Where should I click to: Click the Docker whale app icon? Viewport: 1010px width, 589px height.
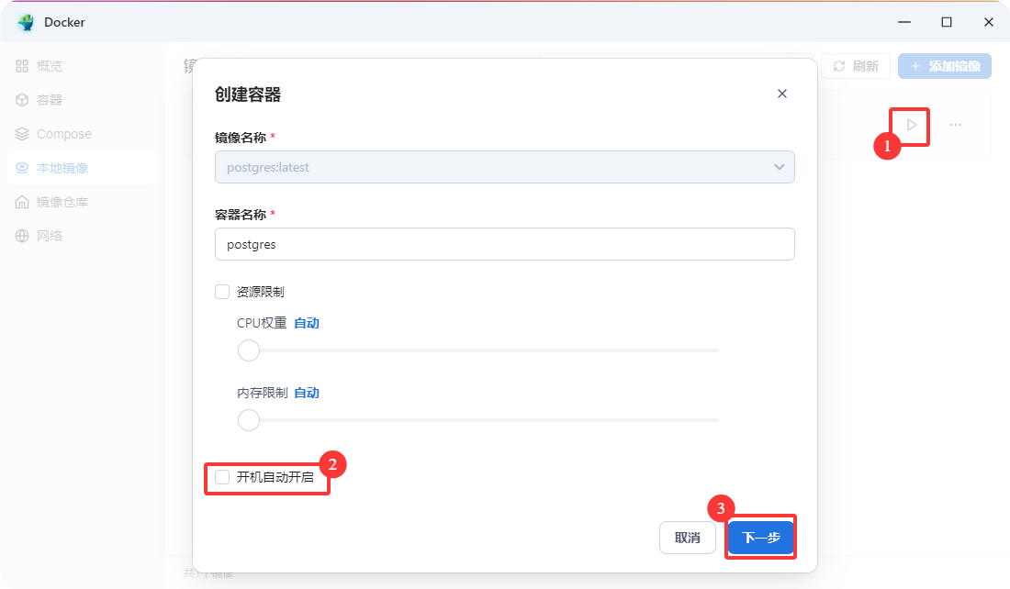[26, 22]
